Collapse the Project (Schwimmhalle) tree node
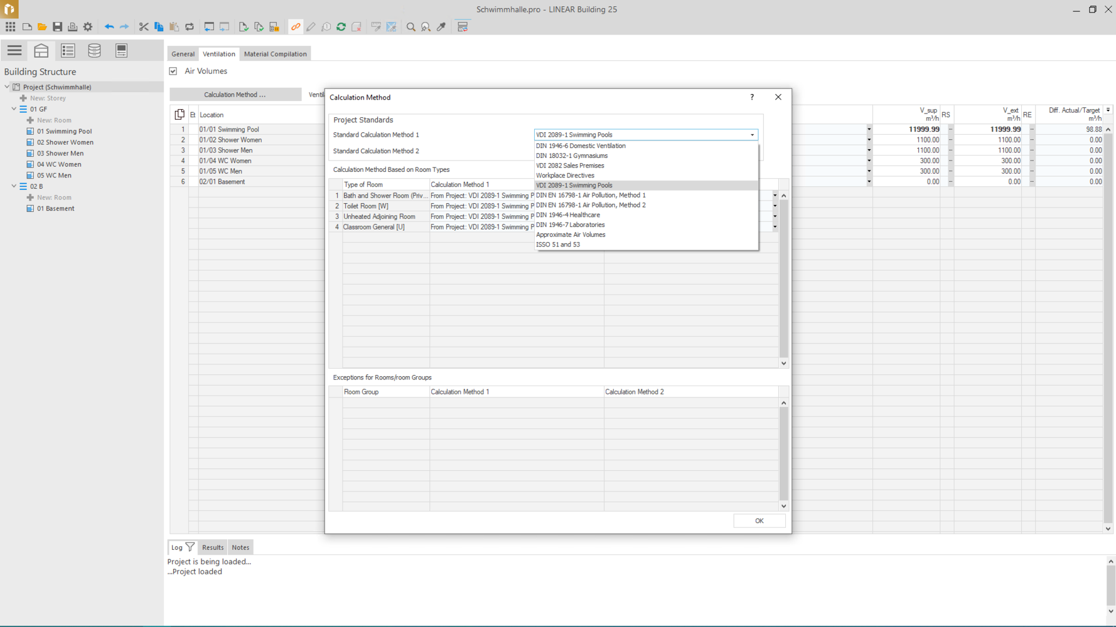The width and height of the screenshot is (1116, 627). (x=7, y=87)
